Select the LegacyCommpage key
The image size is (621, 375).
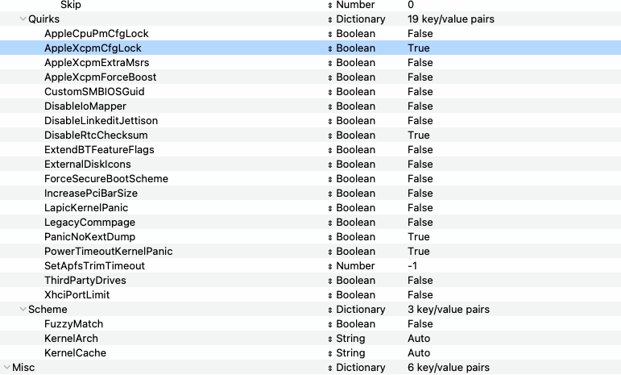pyautogui.click(x=89, y=223)
